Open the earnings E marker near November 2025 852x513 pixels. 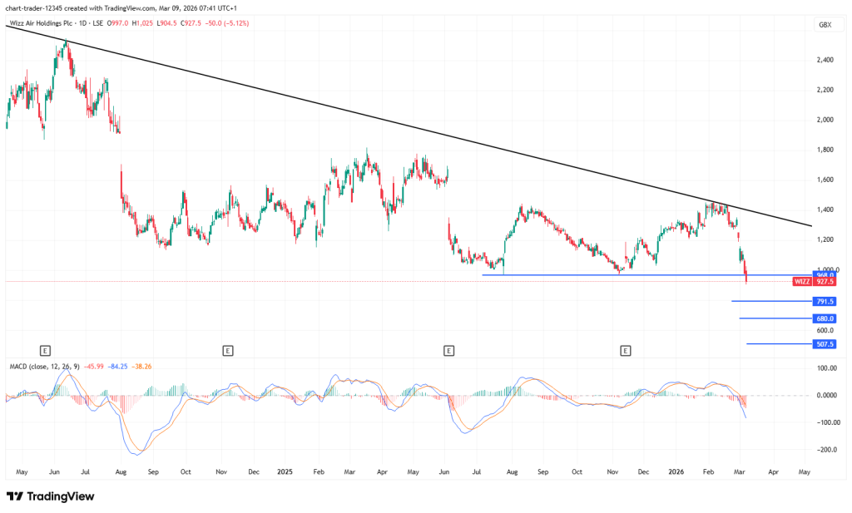pos(625,351)
